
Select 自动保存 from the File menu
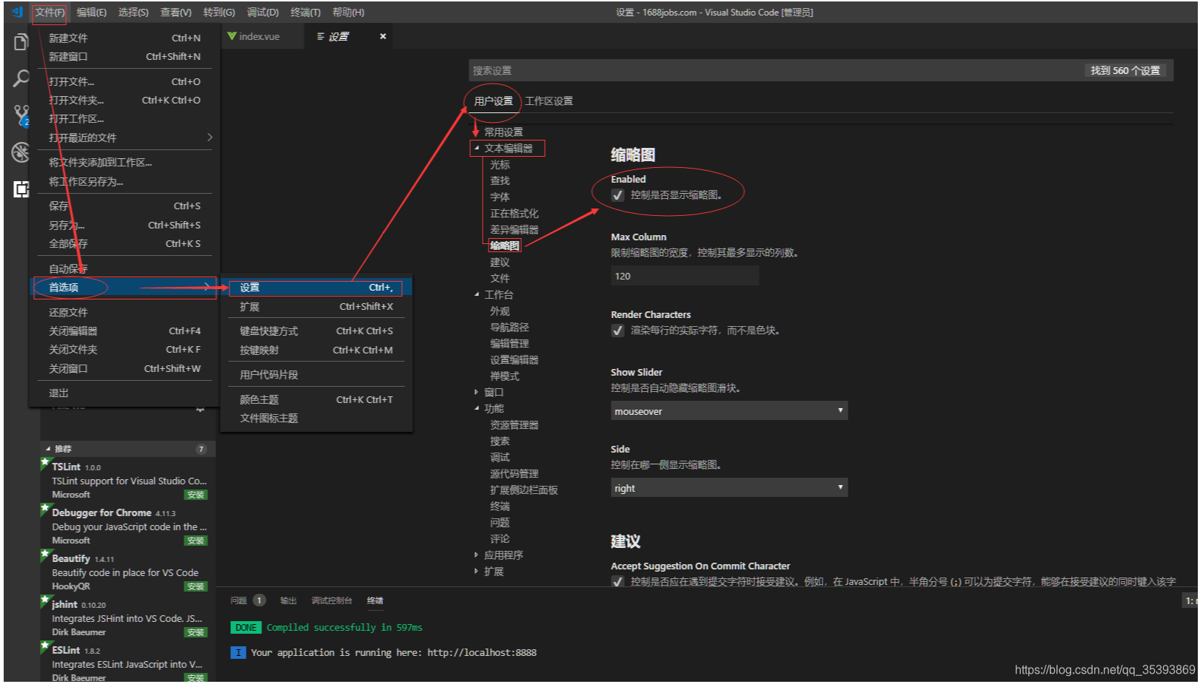124,268
